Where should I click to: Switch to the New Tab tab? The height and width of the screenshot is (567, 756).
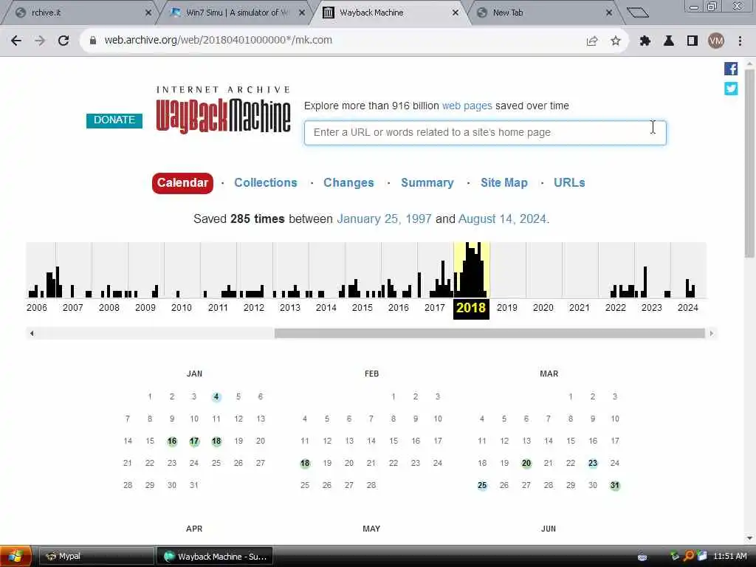point(540,13)
